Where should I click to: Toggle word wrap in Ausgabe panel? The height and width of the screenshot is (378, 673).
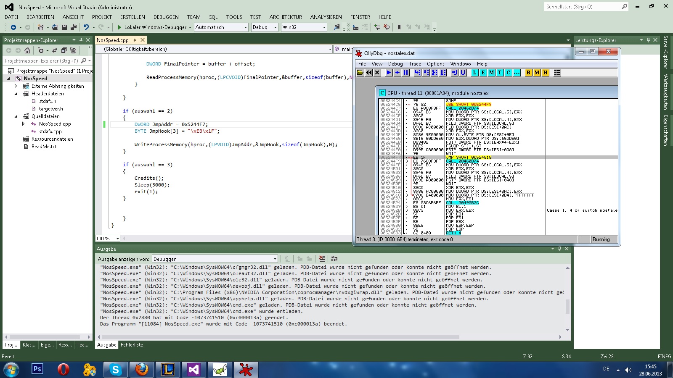[334, 259]
